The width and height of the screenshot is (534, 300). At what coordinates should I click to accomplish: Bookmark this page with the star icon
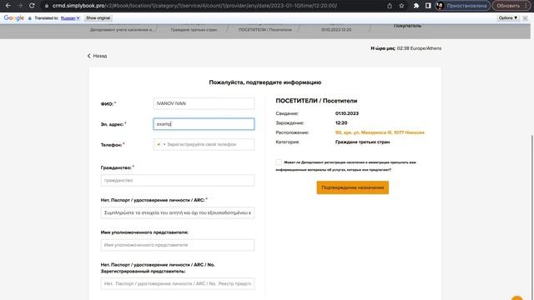(x=401, y=6)
